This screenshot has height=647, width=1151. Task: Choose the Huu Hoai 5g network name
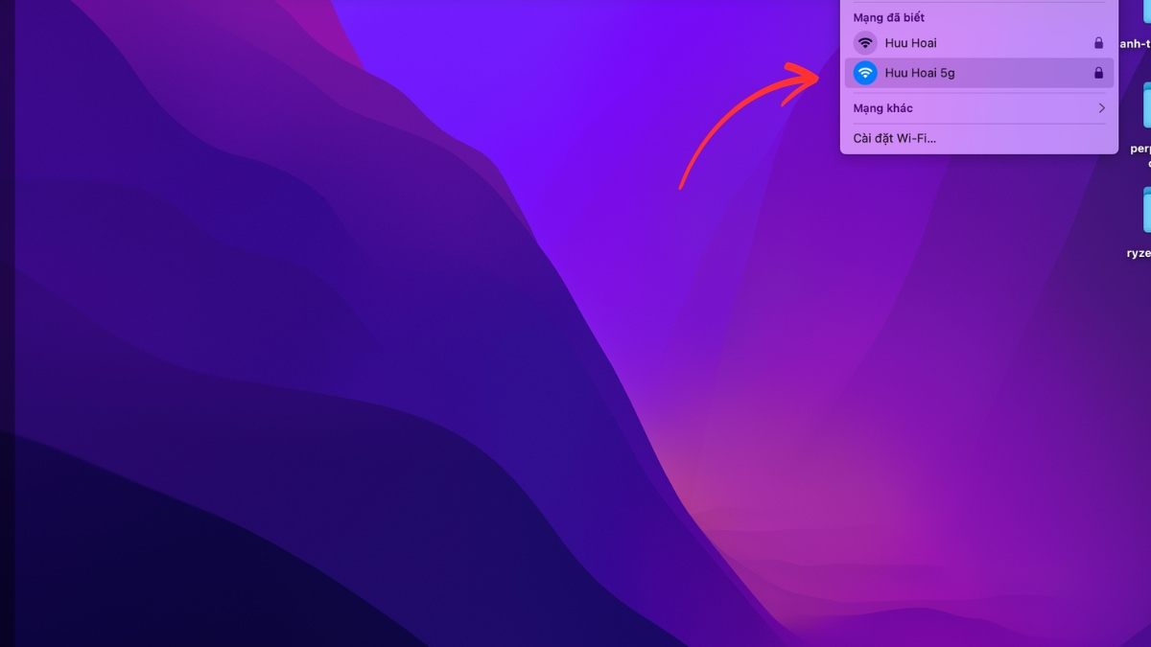pyautogui.click(x=919, y=73)
